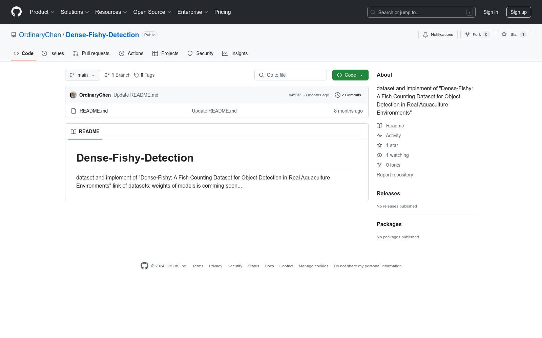Open the Insights tab
Image resolution: width=542 pixels, height=338 pixels.
pos(235,53)
